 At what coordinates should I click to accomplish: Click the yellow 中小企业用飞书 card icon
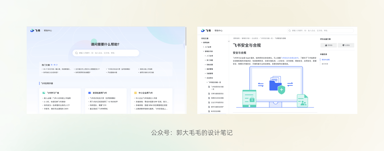coord(135,93)
